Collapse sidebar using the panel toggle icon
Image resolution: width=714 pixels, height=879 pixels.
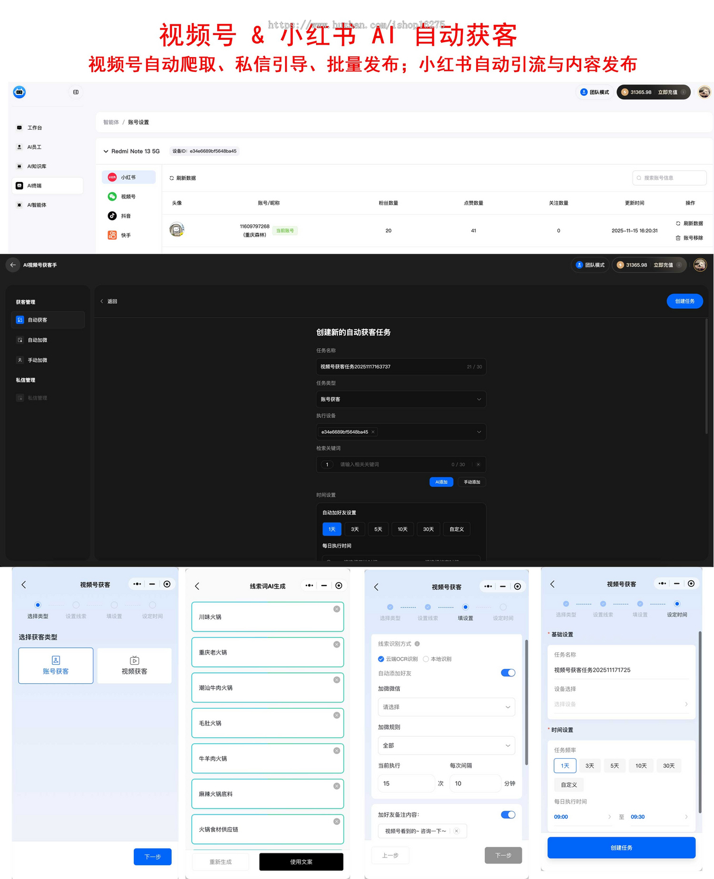[76, 92]
